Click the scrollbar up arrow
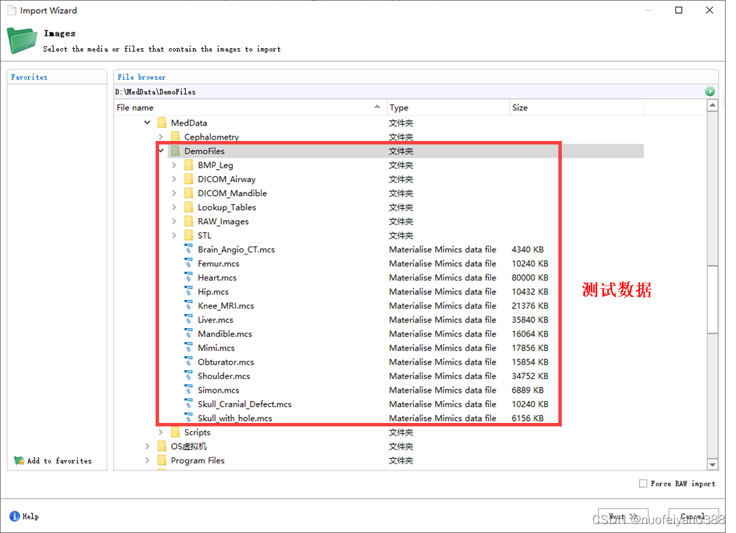Screen dimensions: 736x533 [713, 105]
